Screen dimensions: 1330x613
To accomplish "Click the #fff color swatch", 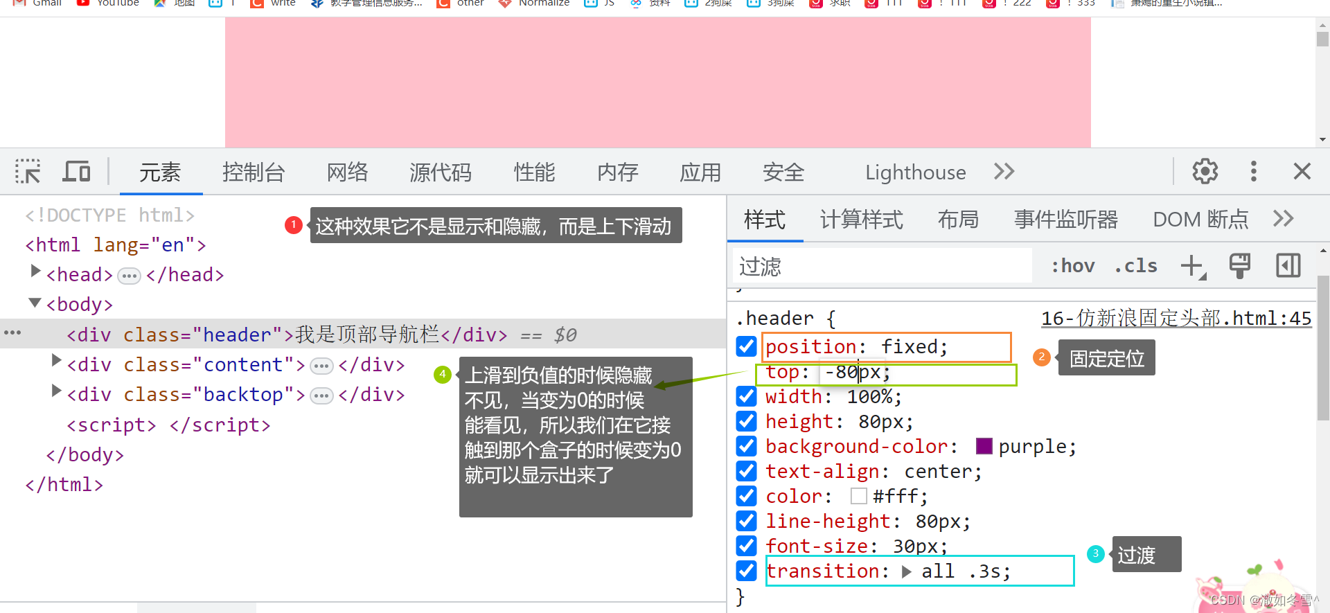I will coord(859,496).
